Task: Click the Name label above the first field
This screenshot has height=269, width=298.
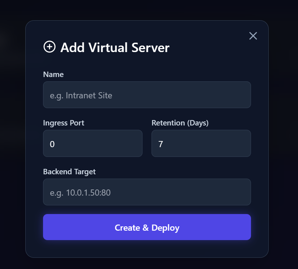Action: tap(53, 74)
